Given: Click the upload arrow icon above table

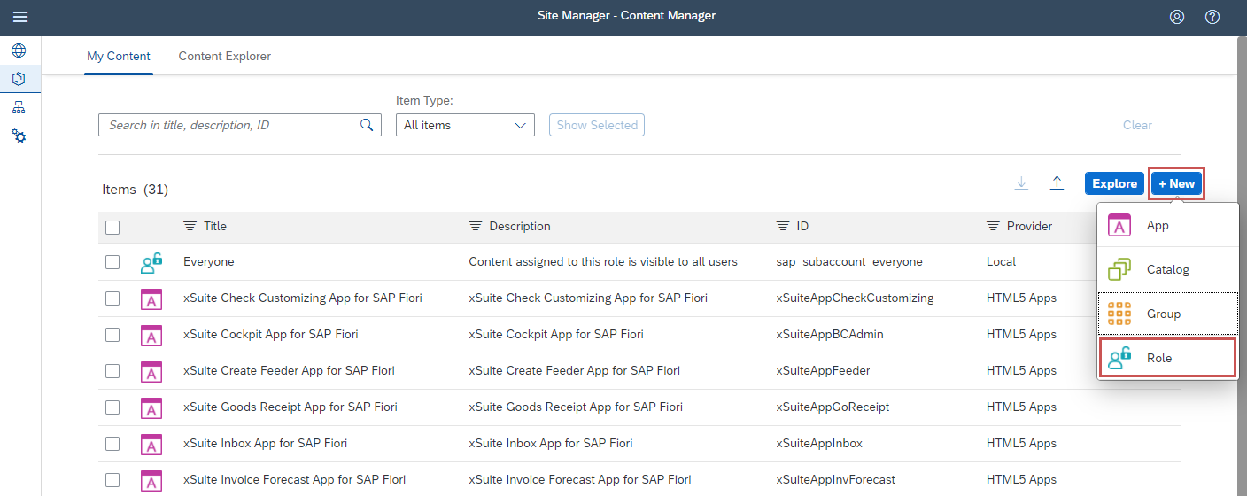Looking at the screenshot, I should coord(1057,183).
